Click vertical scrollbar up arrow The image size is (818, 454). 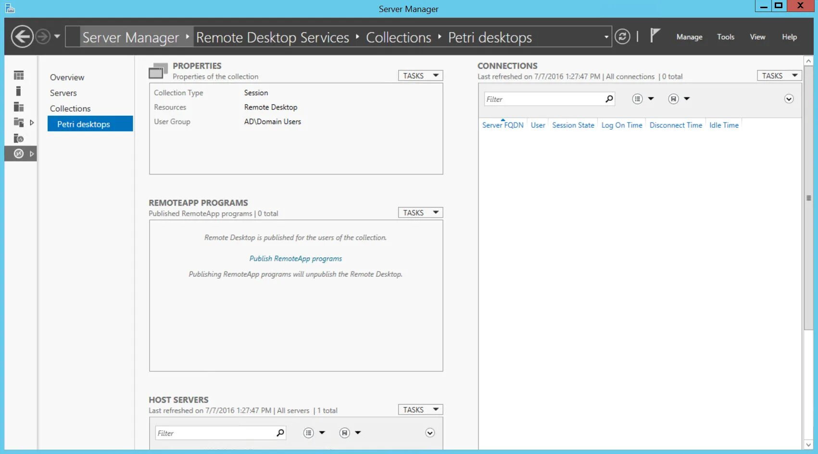tap(808, 61)
